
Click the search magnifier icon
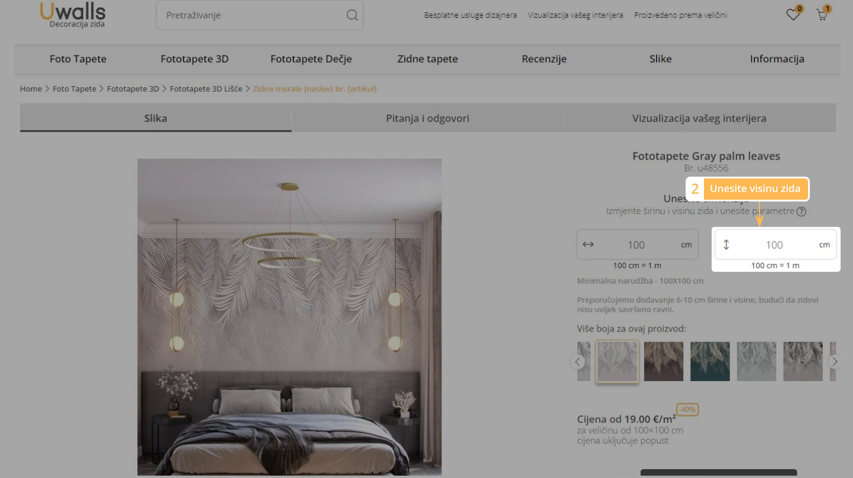pos(352,15)
